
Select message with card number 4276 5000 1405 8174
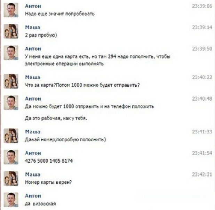point(49,161)
